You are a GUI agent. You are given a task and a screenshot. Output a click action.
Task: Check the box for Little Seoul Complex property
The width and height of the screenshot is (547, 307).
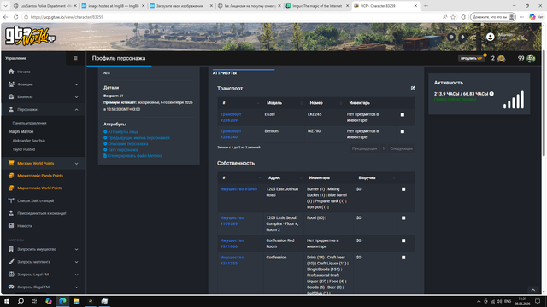pos(403,218)
